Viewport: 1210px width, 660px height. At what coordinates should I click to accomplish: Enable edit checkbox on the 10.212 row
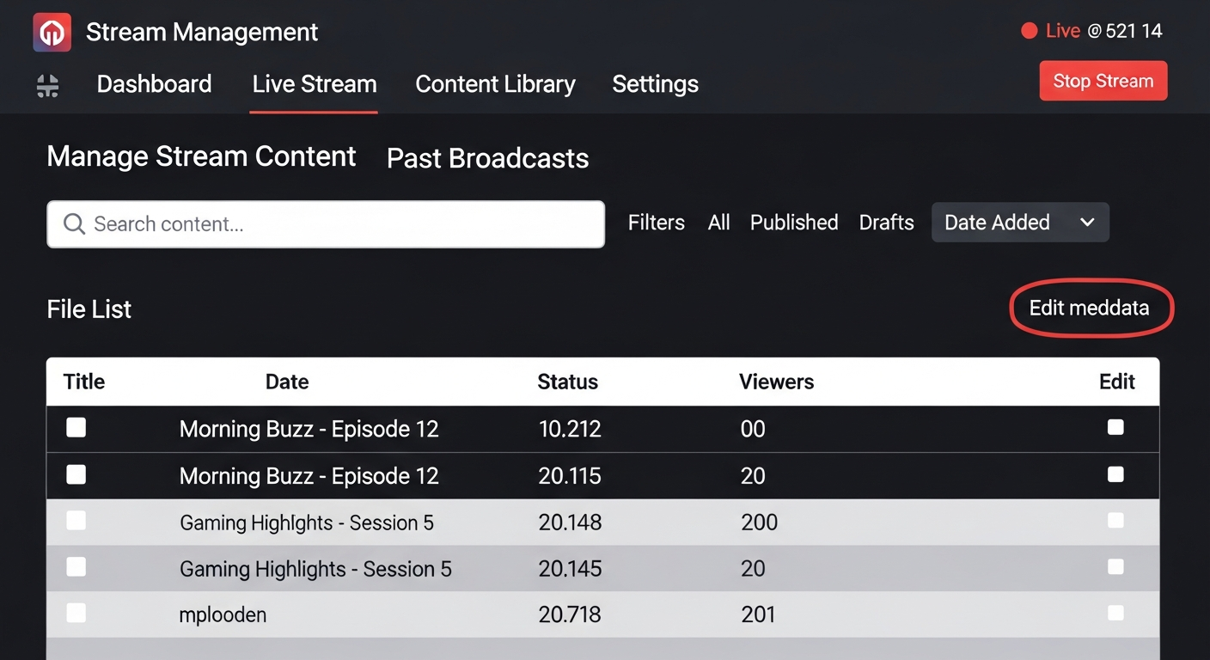click(x=1115, y=427)
